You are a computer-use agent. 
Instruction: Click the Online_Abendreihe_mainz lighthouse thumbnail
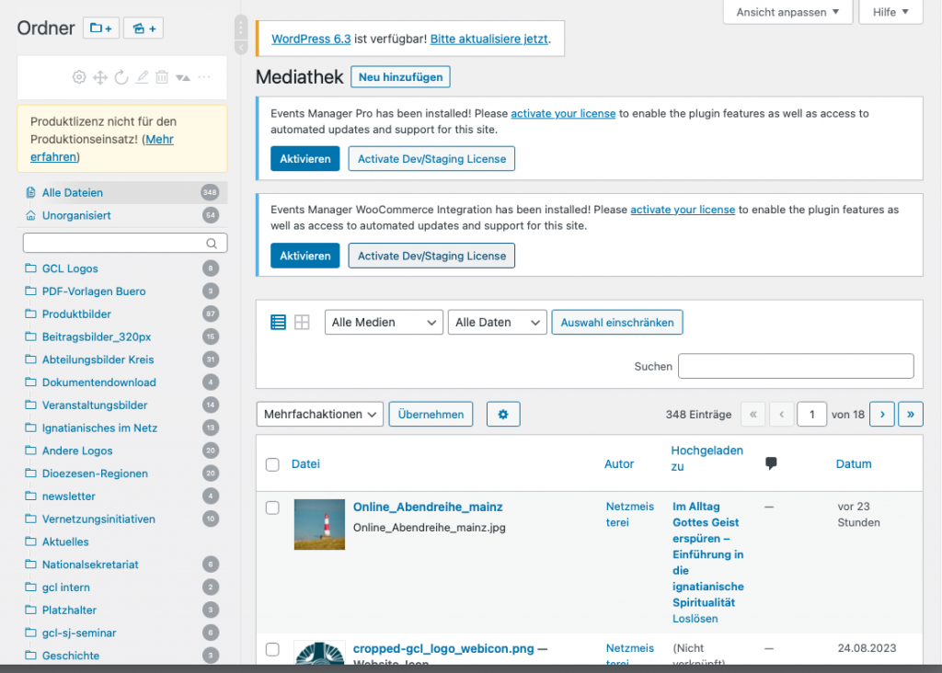pos(319,524)
